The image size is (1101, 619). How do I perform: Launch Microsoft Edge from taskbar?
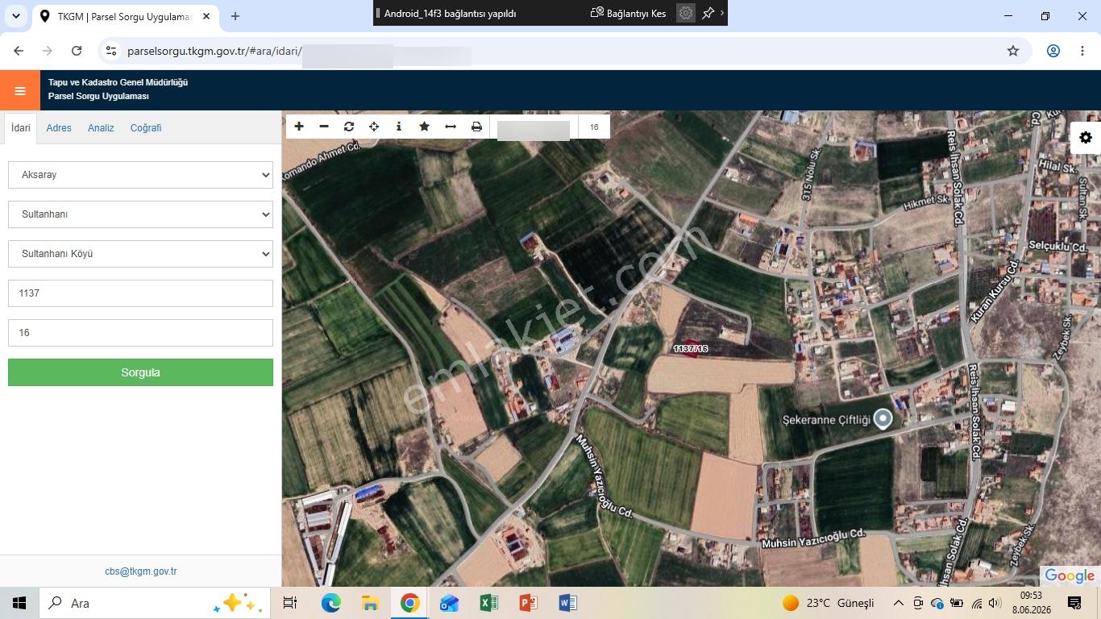(x=330, y=603)
